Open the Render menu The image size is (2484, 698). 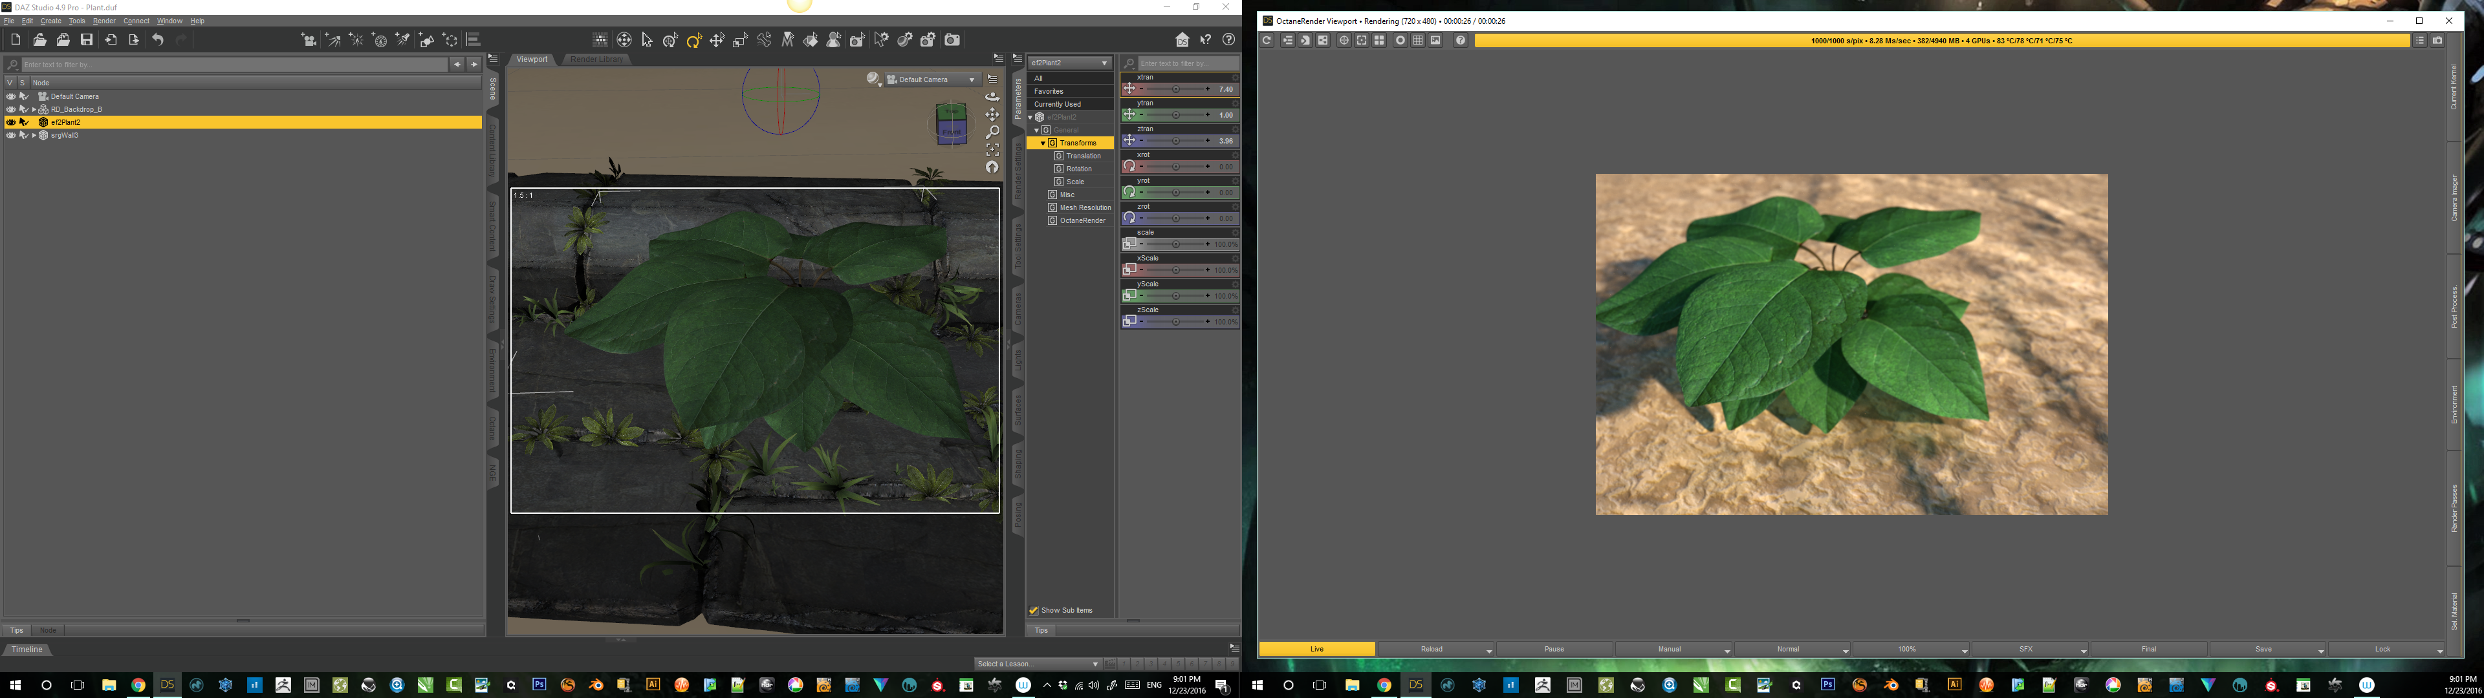pyautogui.click(x=104, y=21)
